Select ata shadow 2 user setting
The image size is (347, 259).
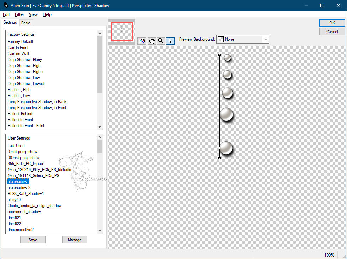point(19,188)
